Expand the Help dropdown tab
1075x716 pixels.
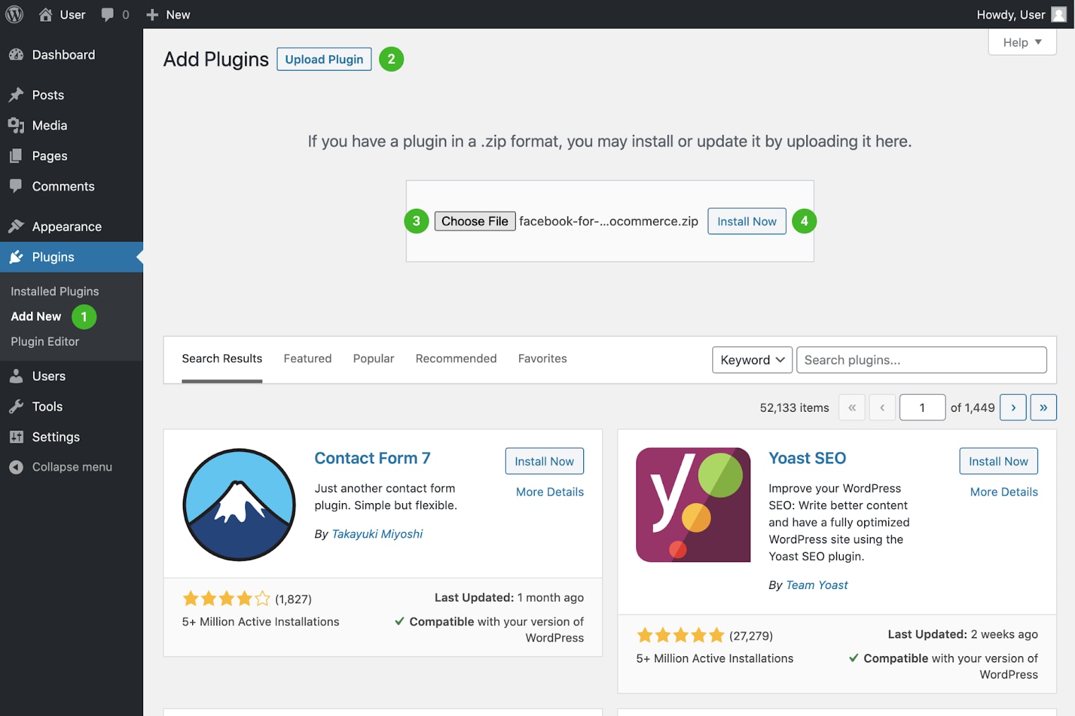(x=1022, y=42)
